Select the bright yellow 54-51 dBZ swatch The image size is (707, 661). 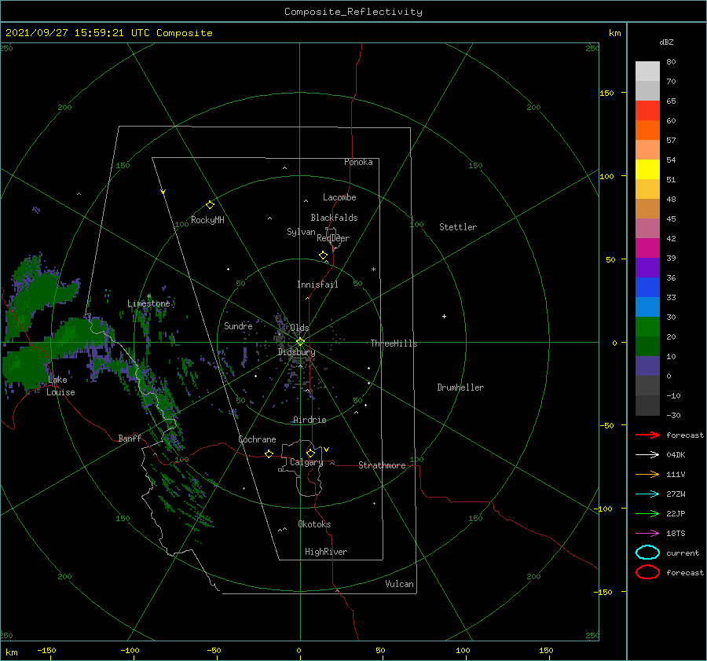647,169
